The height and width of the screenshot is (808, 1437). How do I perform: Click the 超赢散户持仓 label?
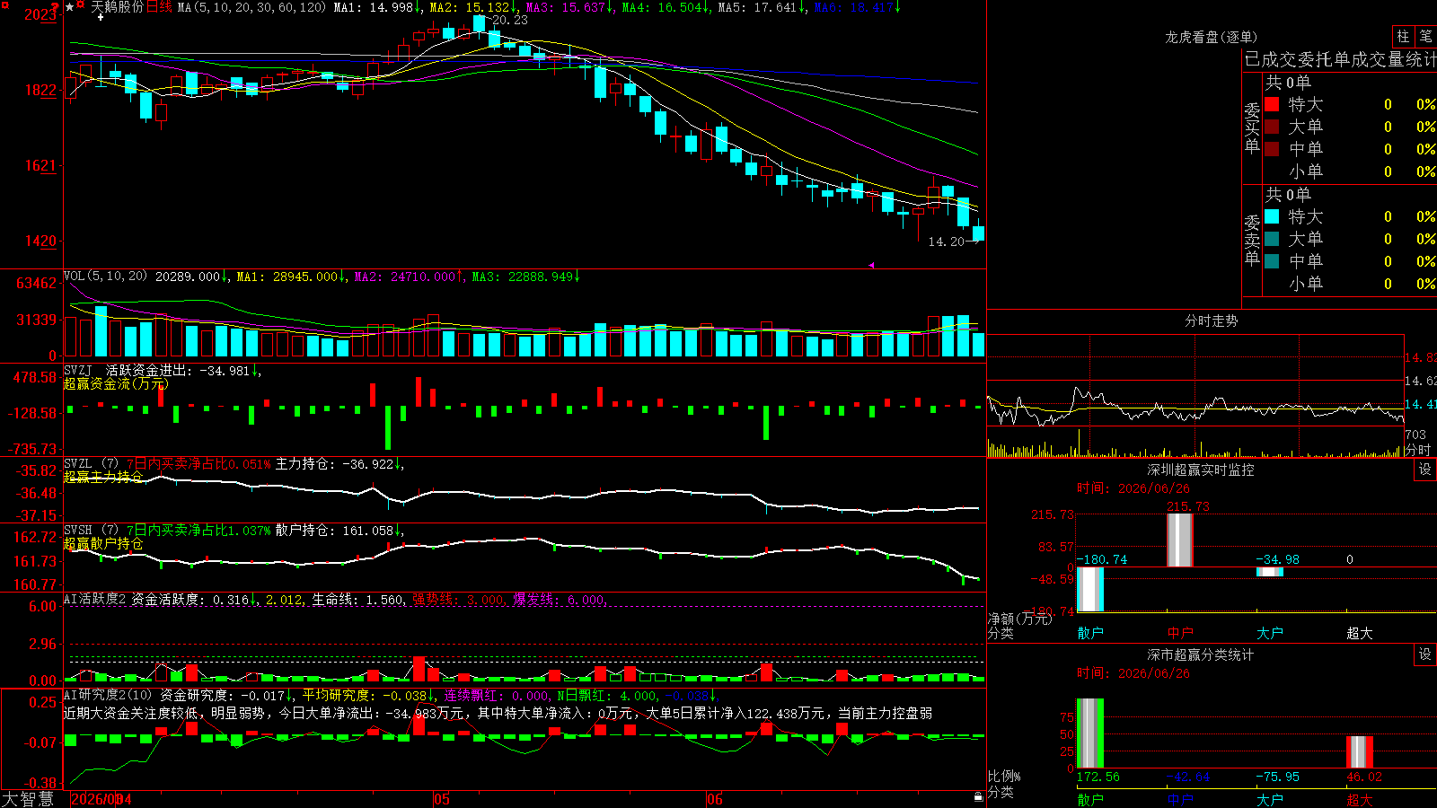(x=103, y=543)
